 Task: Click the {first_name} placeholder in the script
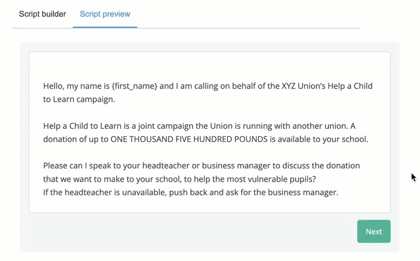(x=135, y=86)
